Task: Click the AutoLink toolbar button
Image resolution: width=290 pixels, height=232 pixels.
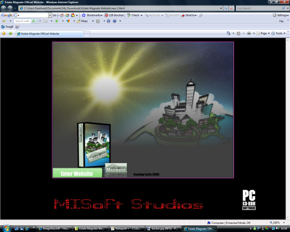Action: pyautogui.click(x=153, y=15)
